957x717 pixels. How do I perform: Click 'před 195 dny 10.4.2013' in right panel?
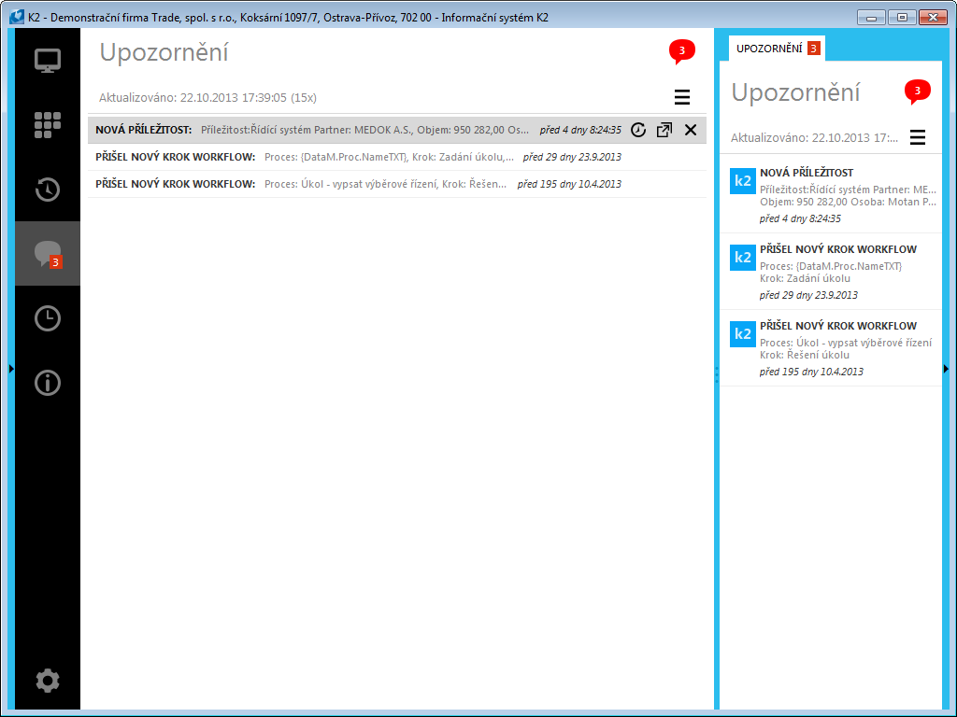[811, 372]
